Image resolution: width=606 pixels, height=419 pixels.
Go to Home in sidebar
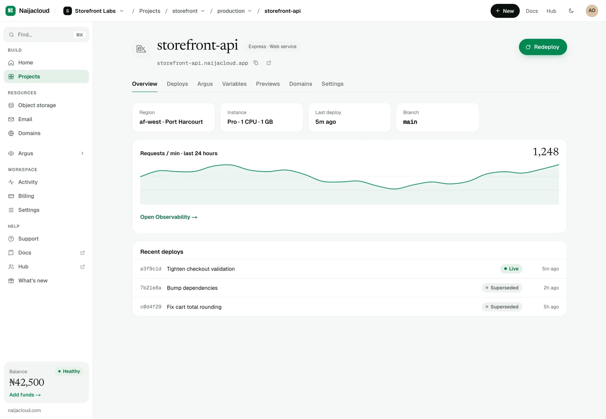pos(46,63)
